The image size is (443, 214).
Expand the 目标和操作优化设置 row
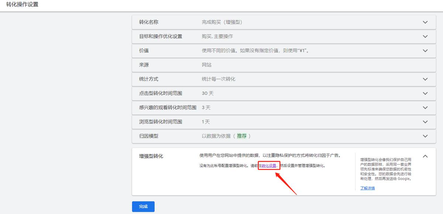tap(425, 37)
